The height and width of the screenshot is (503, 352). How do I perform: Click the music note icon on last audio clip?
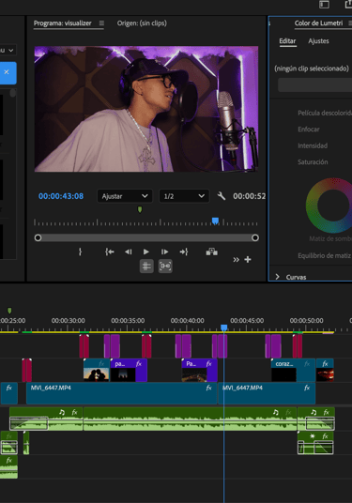point(314,412)
